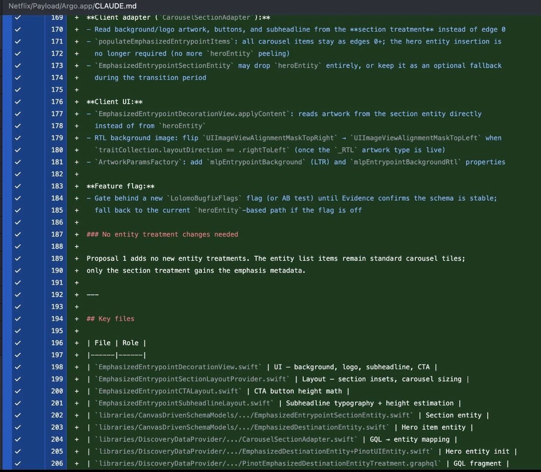Toggle the staged checkmark on line 202
The image size is (541, 472).
[x=18, y=415]
